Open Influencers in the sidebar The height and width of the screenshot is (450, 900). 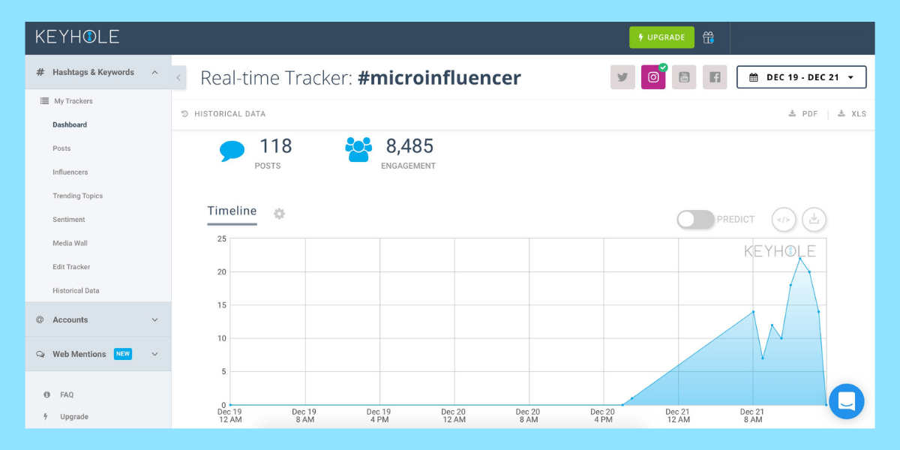coord(70,172)
